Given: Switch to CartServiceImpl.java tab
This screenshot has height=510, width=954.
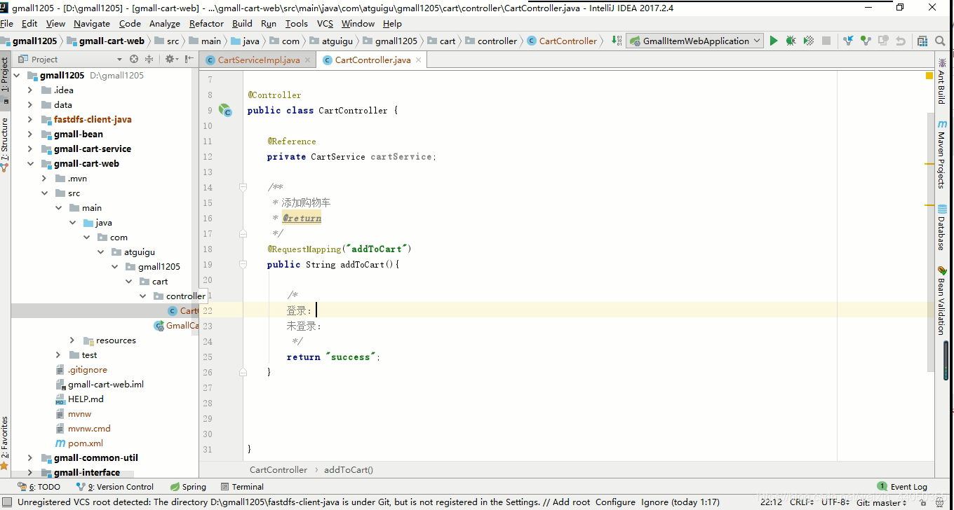Looking at the screenshot, I should (x=258, y=60).
